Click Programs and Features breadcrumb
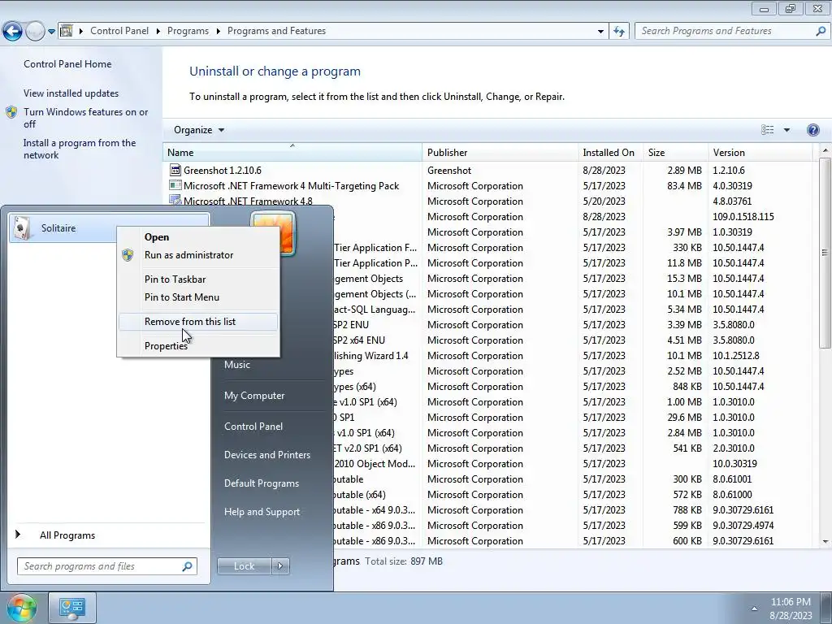832x624 pixels. (276, 31)
